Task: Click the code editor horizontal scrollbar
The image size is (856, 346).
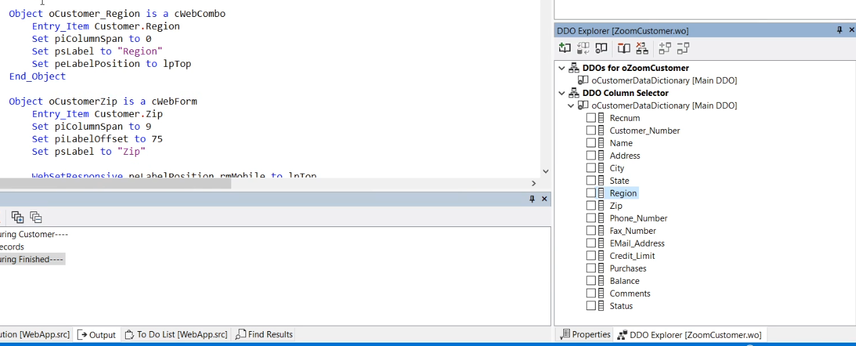Action: click(x=115, y=183)
